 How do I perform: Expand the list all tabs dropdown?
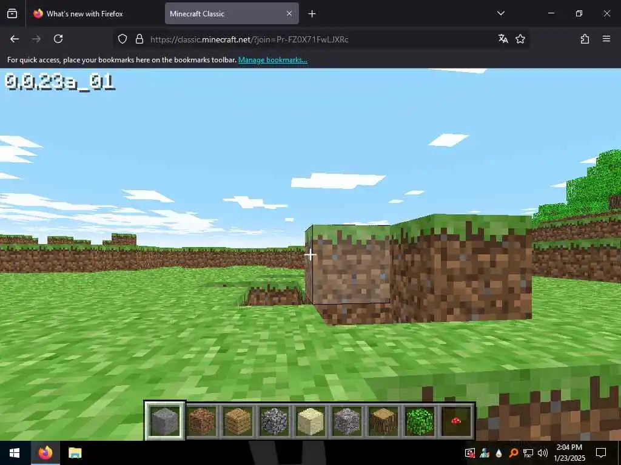click(500, 13)
